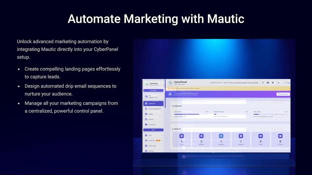Open the Twitter icon in header
312x175 pixels.
(x=273, y=83)
